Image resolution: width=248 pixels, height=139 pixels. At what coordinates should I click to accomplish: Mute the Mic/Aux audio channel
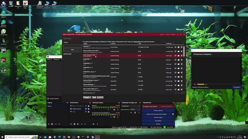pos(114,110)
